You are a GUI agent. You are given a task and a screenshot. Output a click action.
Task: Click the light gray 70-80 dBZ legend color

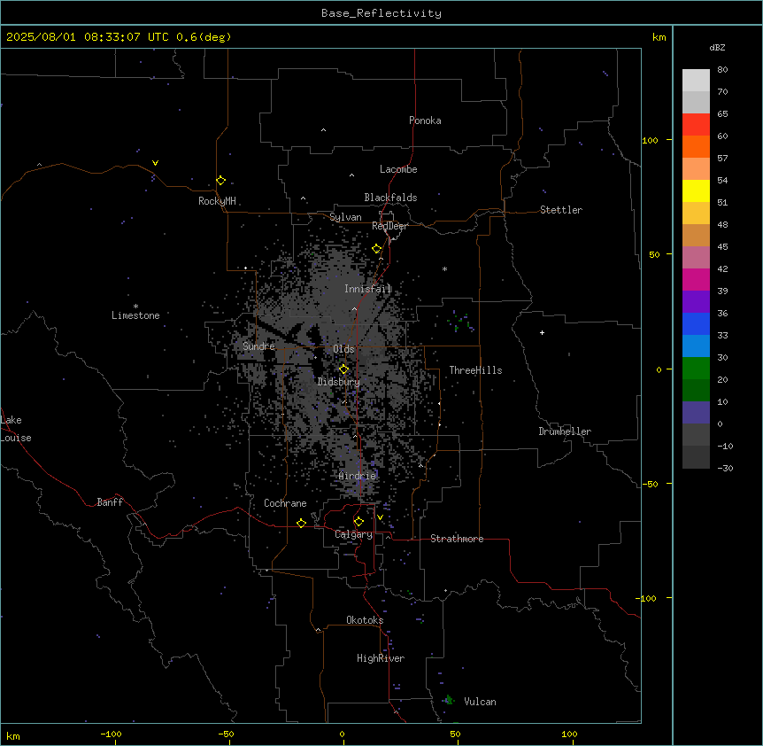[x=696, y=81]
